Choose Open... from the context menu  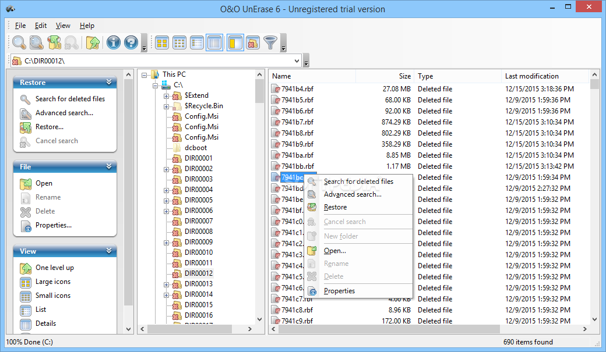[334, 251]
